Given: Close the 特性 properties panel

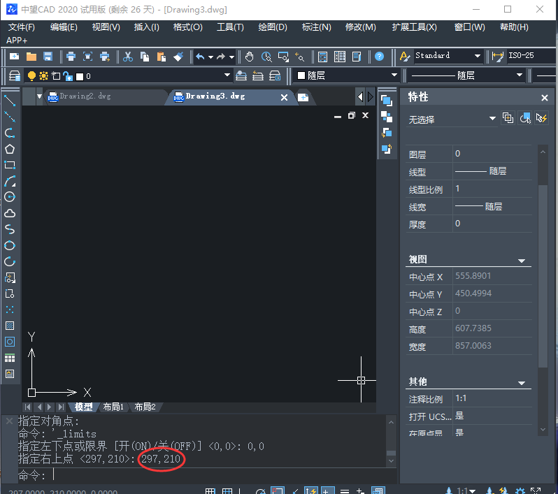Looking at the screenshot, I should [545, 99].
